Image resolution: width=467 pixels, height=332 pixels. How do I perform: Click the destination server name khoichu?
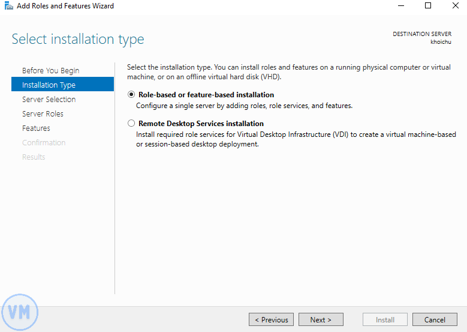tap(441, 41)
